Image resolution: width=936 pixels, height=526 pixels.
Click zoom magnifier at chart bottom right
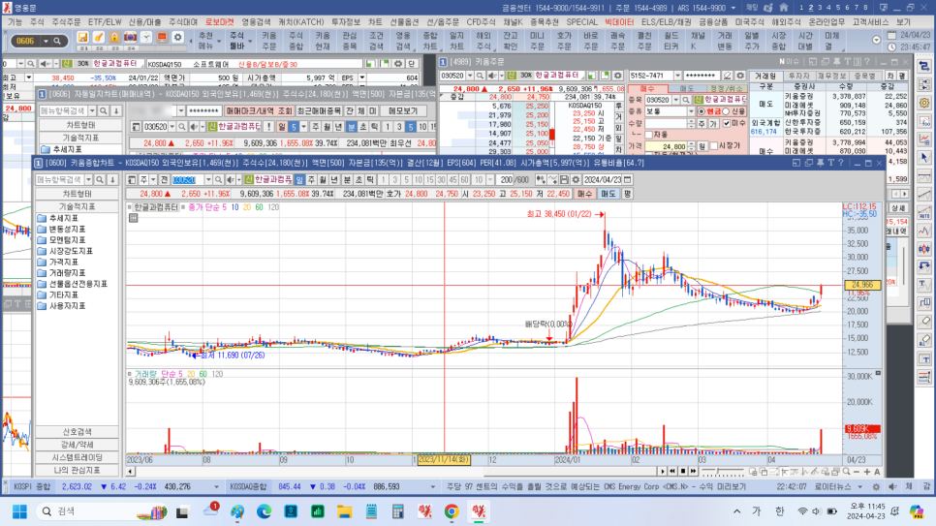click(847, 472)
